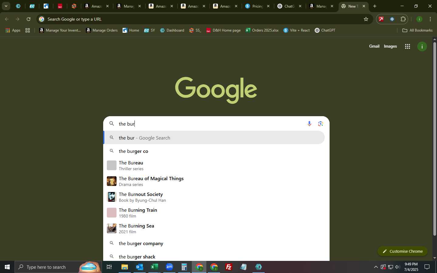
Task: Reload the page
Action: coord(29,19)
